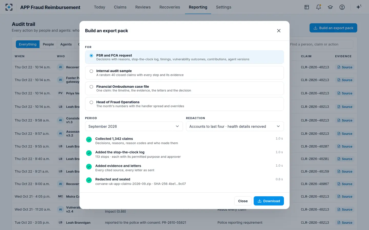Click the AI avatar on the 9:00 a.m. row

click(60, 184)
